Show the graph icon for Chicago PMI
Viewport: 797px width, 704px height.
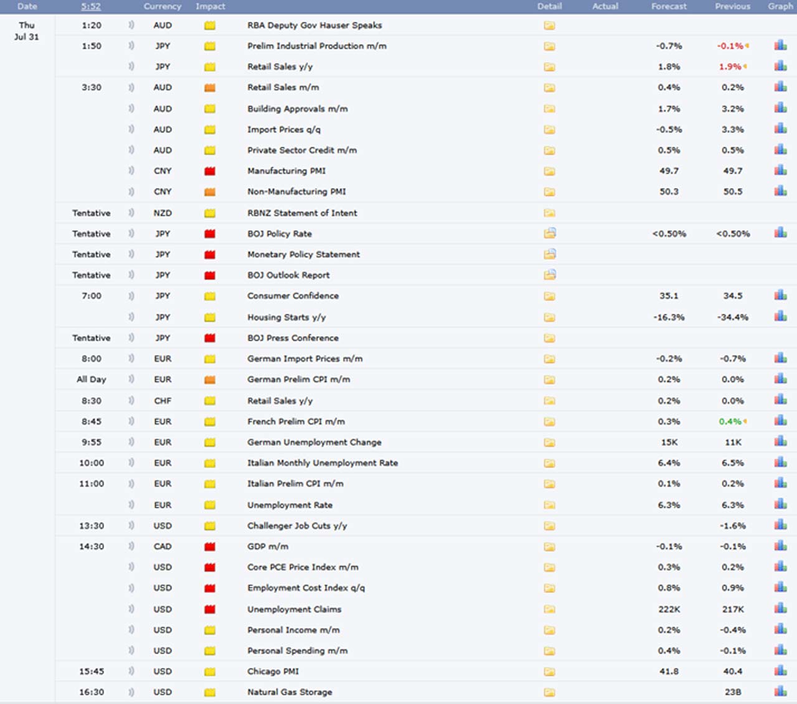click(x=780, y=671)
